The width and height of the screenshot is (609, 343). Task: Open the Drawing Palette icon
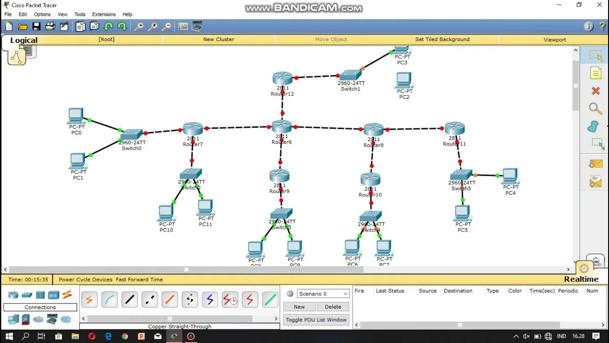[x=183, y=27]
